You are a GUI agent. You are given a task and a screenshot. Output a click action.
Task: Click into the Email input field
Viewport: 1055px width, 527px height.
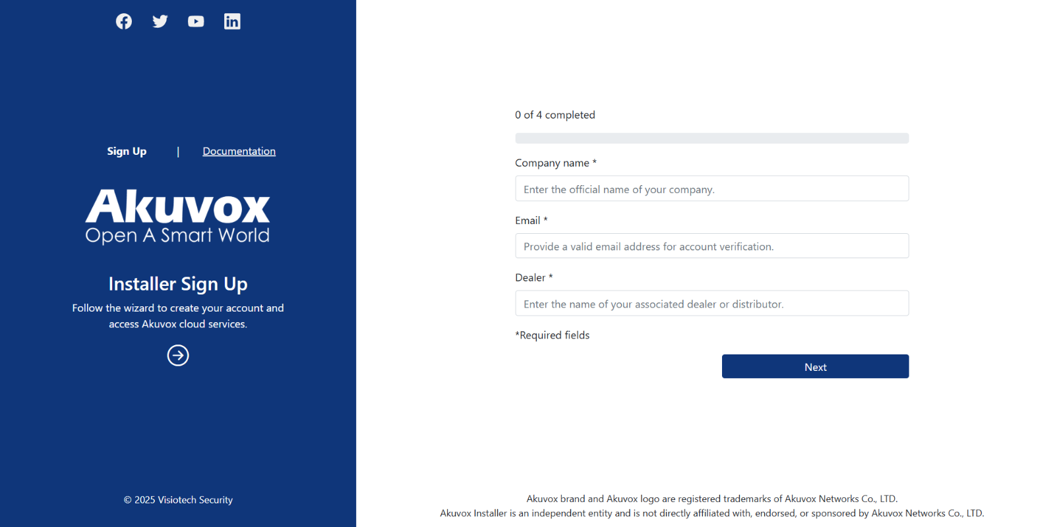[x=711, y=246]
